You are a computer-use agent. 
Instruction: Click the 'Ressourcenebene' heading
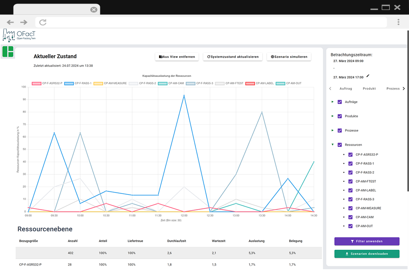[45, 229]
